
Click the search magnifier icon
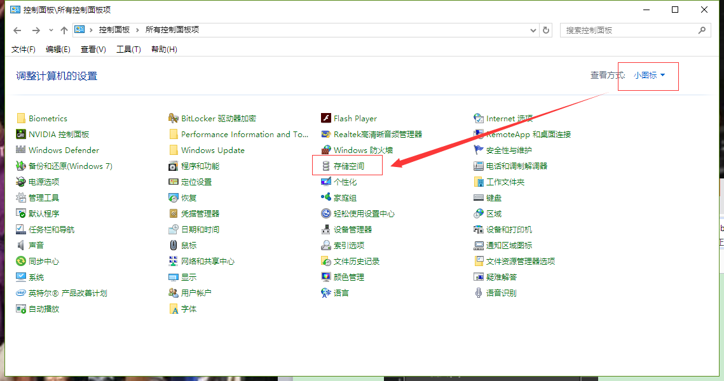tap(702, 30)
